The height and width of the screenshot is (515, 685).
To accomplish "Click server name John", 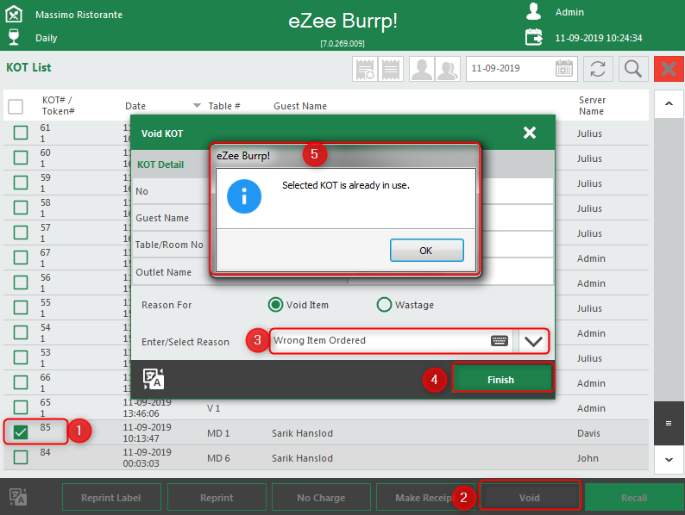I will click(x=588, y=458).
